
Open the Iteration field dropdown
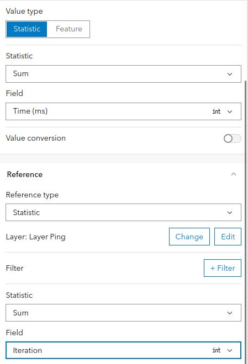pos(123,350)
